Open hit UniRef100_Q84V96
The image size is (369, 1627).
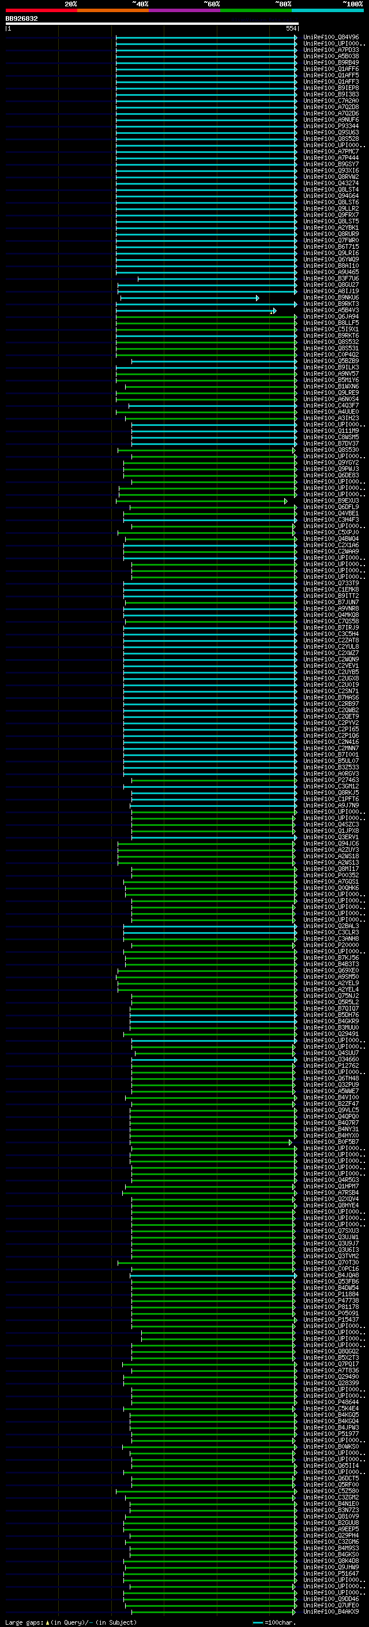(x=331, y=38)
